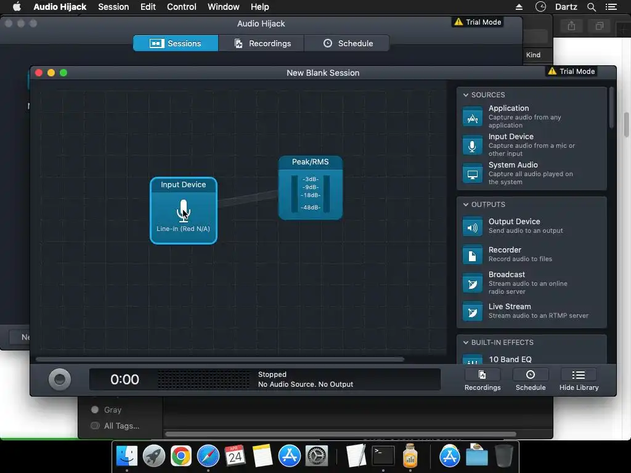This screenshot has width=631, height=473.
Task: Open System Preferences from the Dock
Action: 317,456
